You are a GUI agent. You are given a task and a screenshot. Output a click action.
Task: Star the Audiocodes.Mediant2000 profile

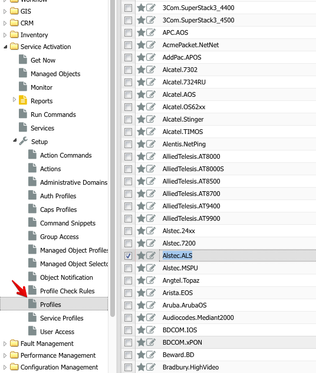click(x=141, y=318)
